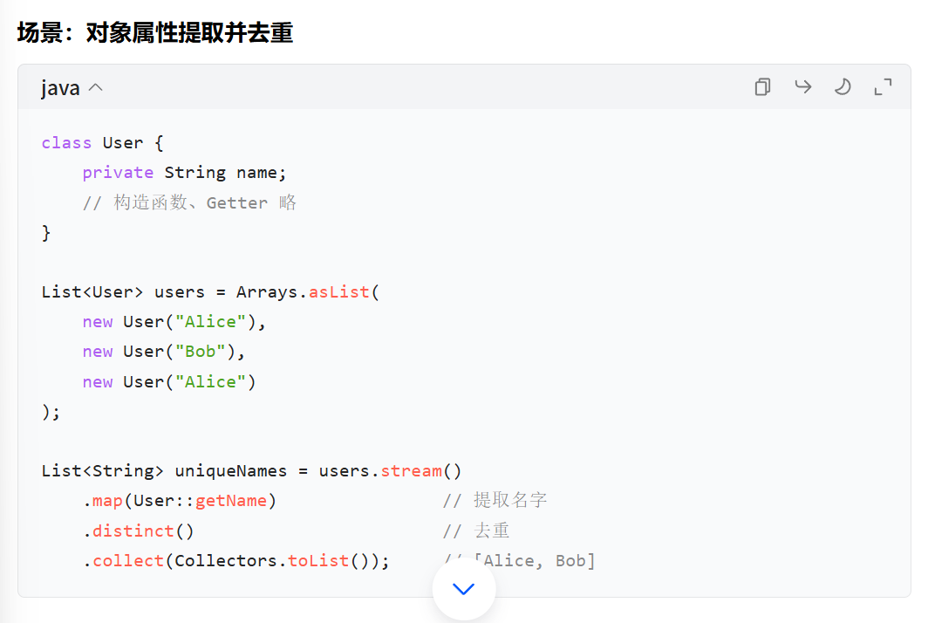Copy the java code block
928x623 pixels.
point(762,87)
